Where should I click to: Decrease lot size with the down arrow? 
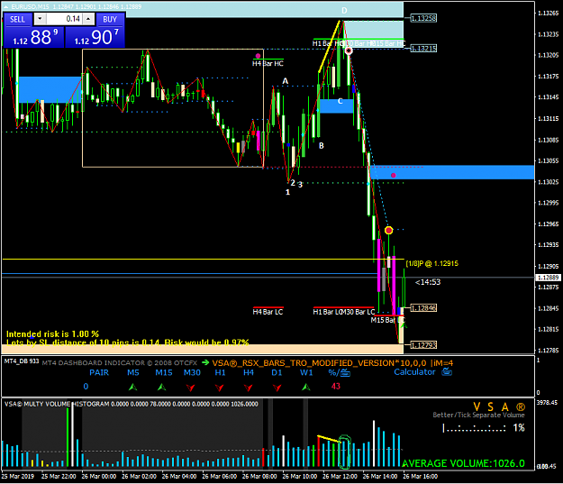pos(40,19)
